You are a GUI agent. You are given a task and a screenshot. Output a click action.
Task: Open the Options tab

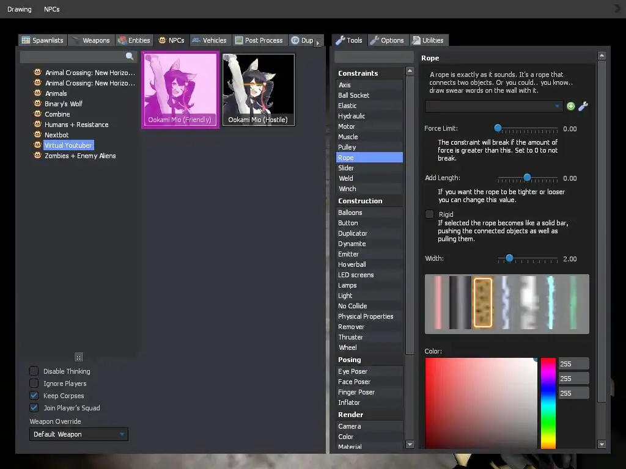click(387, 40)
